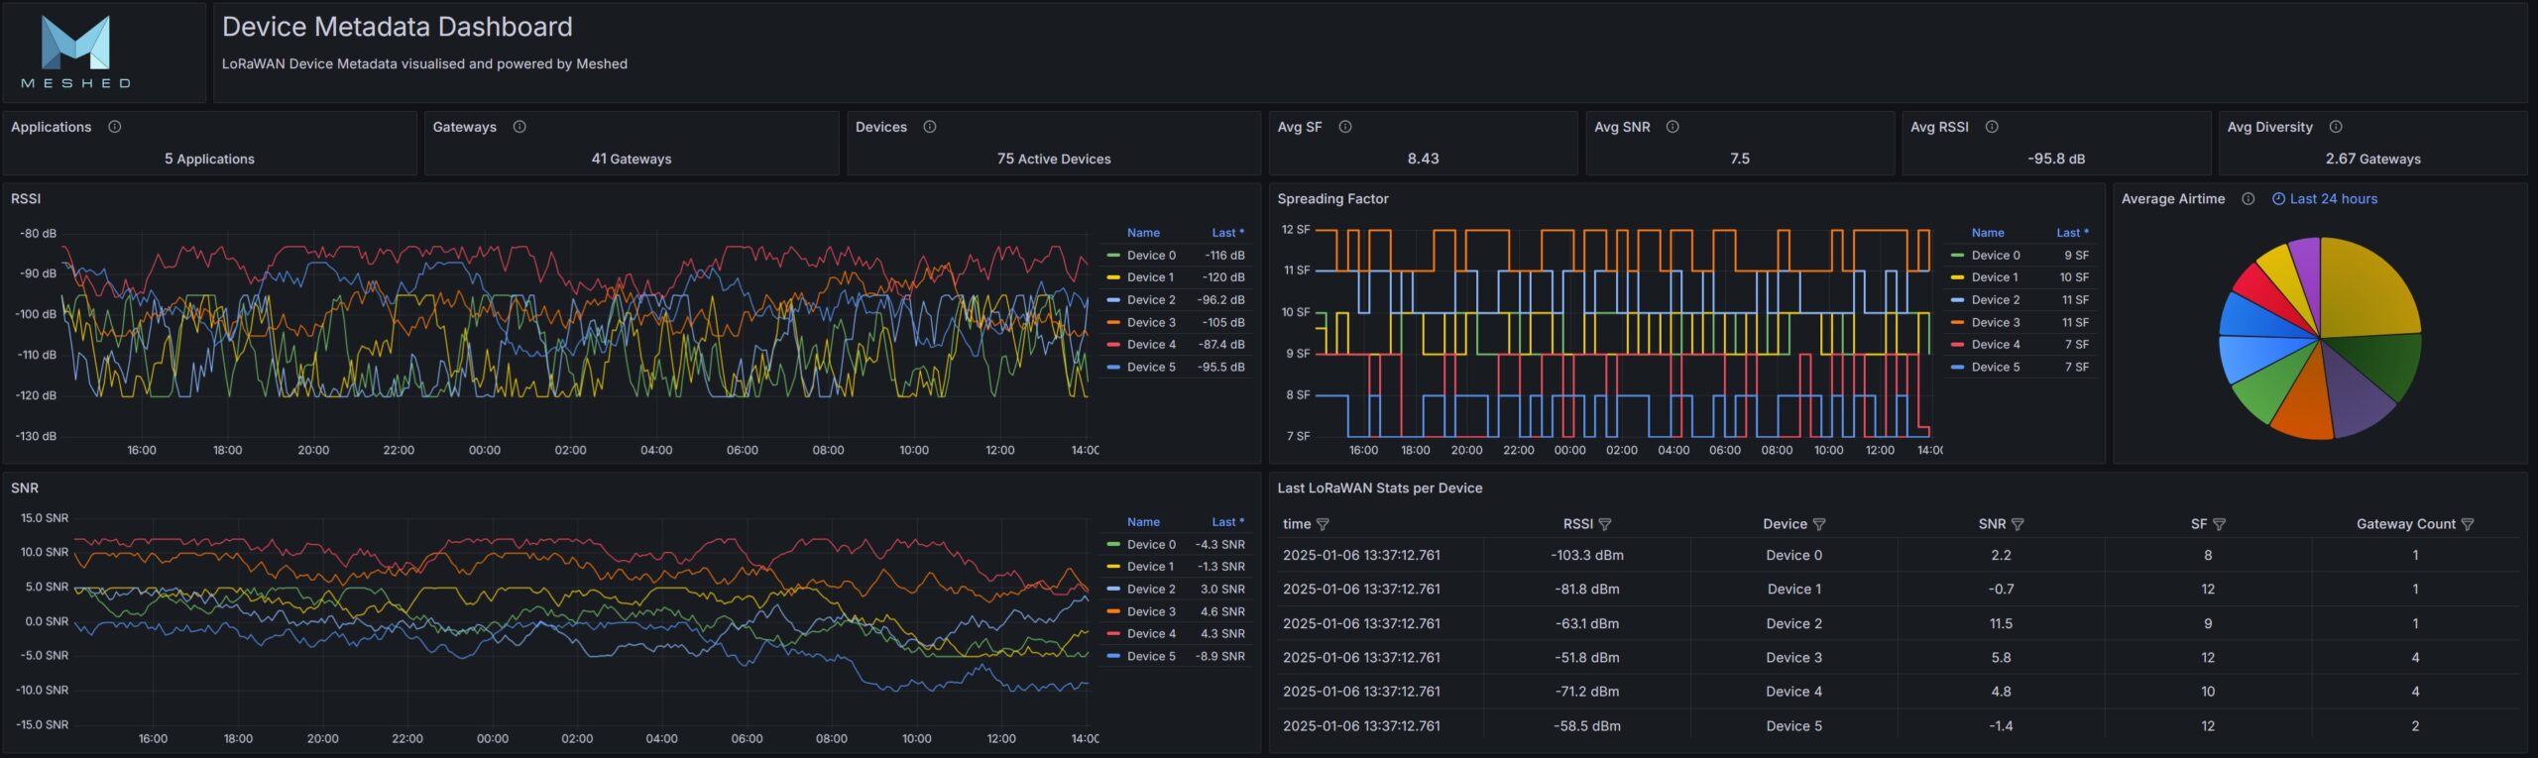Sort Spreading Factor legend by Name
The height and width of the screenshot is (758, 2538).
coord(1988,233)
